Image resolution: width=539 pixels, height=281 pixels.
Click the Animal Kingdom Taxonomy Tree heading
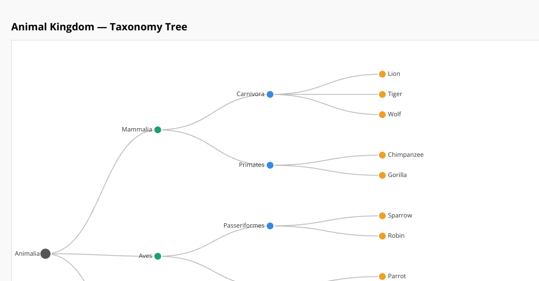[99, 27]
